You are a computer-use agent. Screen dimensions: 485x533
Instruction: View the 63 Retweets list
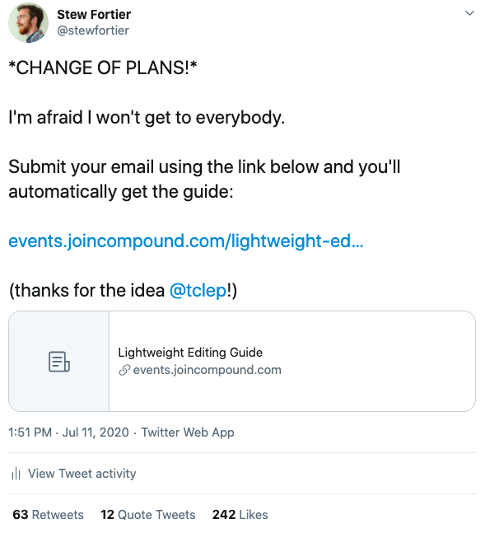[x=48, y=515]
